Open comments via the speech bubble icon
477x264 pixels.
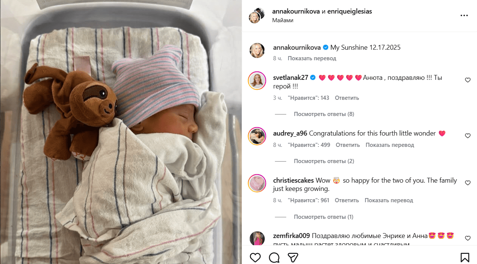coord(274,258)
